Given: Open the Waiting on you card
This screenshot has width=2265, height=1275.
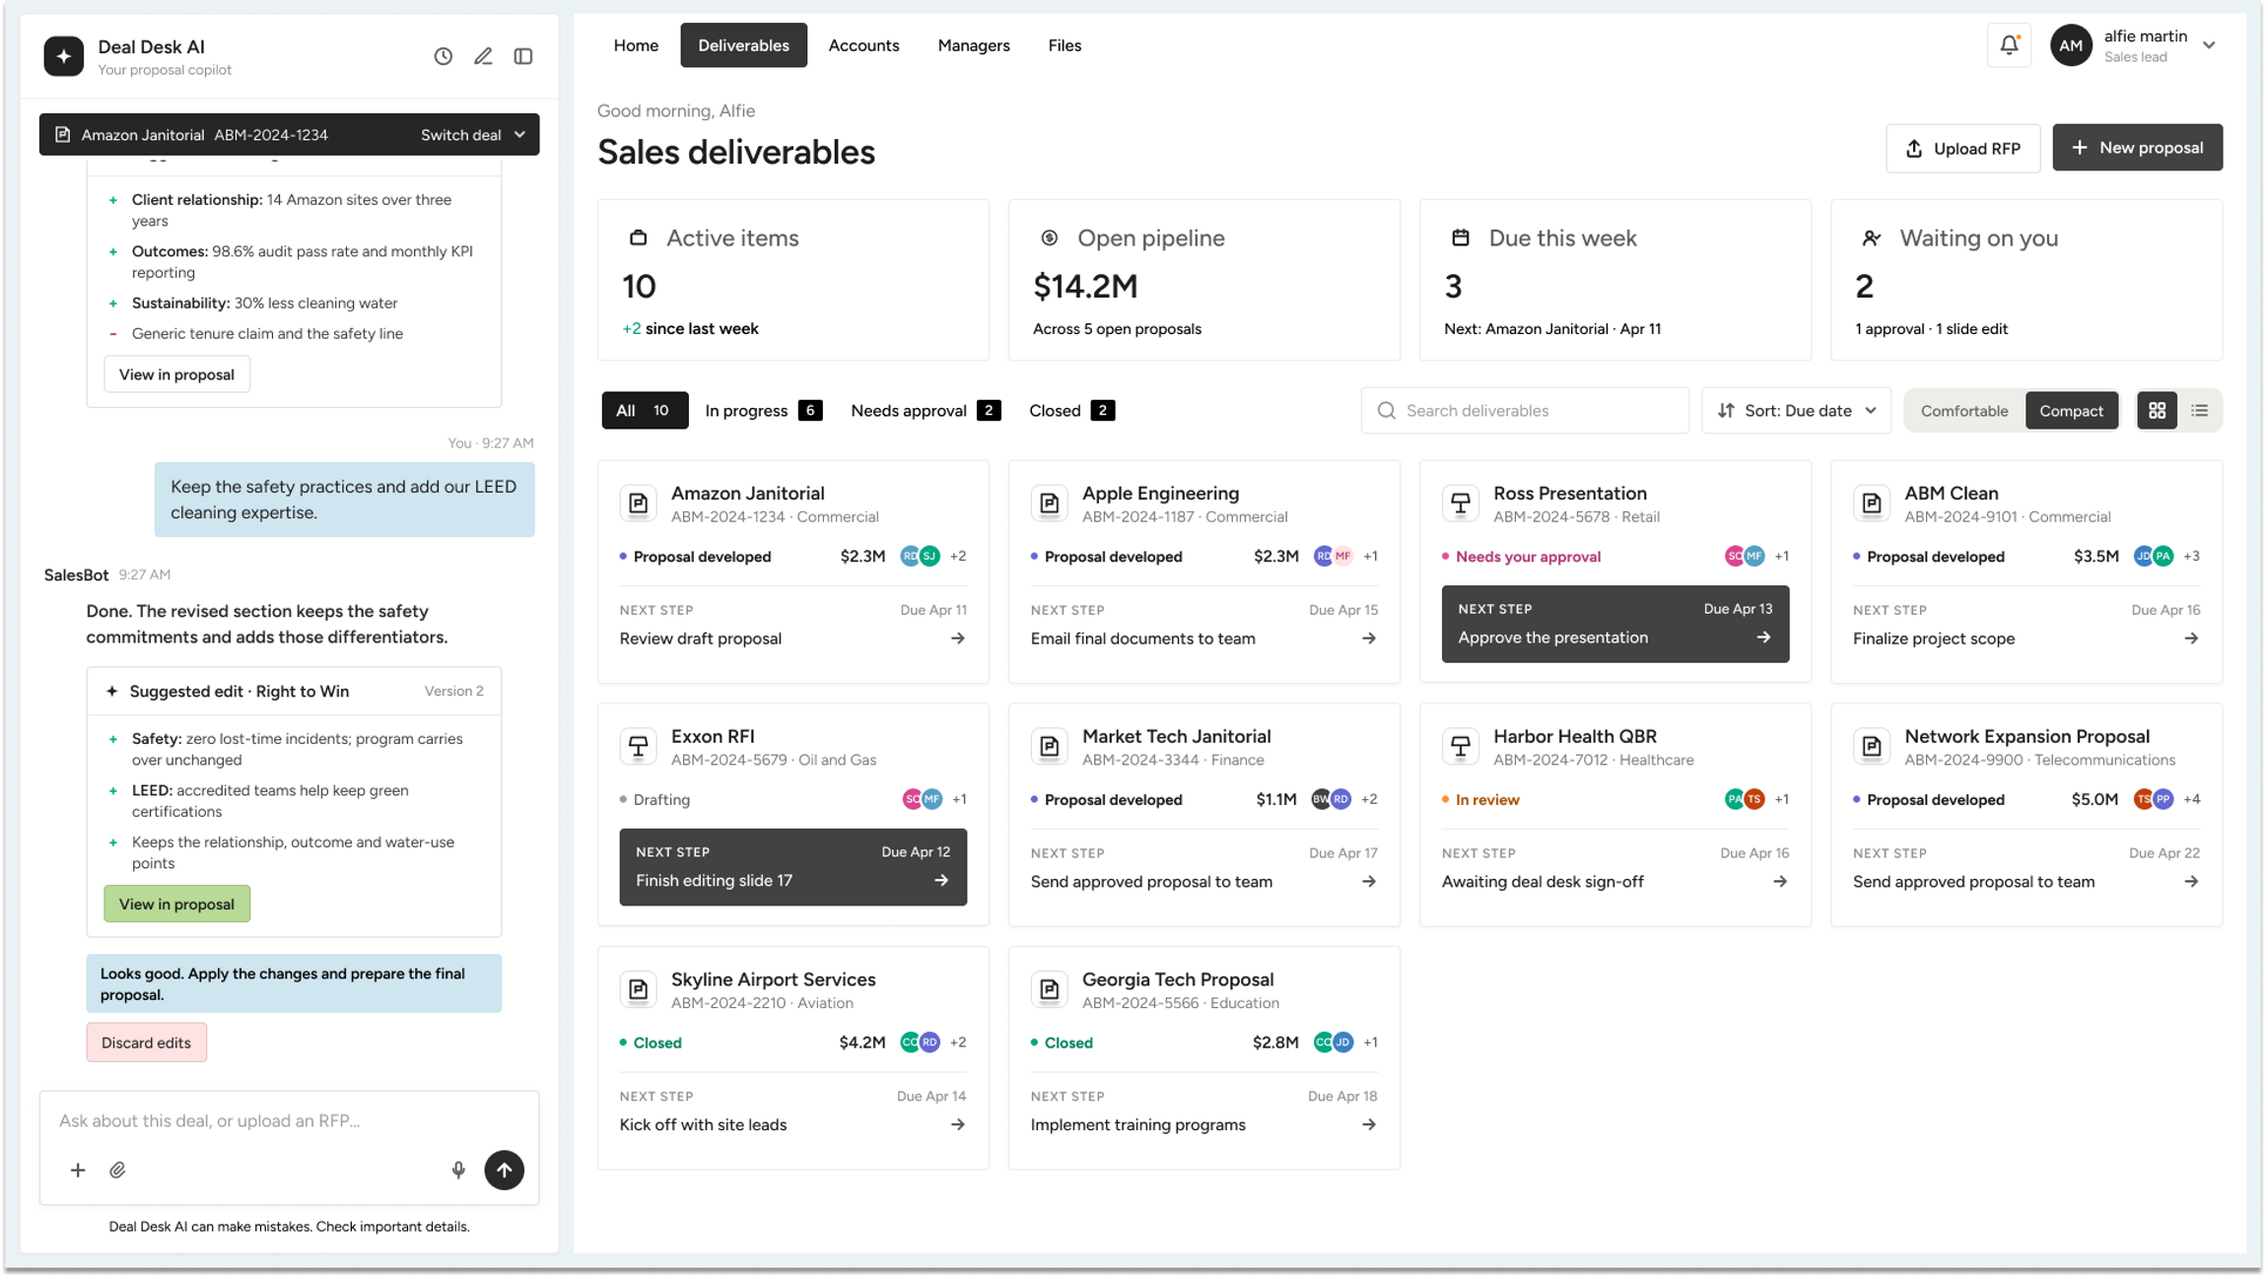Looking at the screenshot, I should (2025, 280).
